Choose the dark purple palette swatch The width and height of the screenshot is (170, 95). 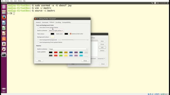pyautogui.click(x=76, y=52)
